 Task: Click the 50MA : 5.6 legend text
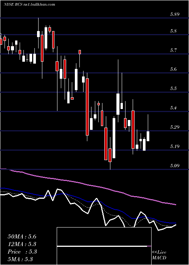[x=22, y=237]
